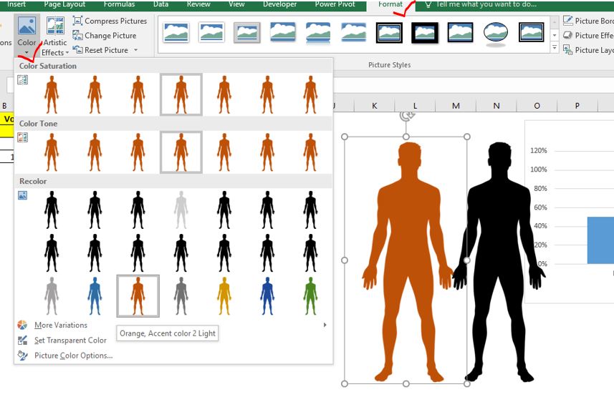Open More Variations submenu
Screen dimensions: 614x397
pos(172,325)
